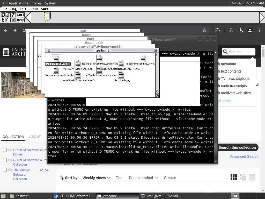The image size is (265, 199).
Task: Click the grow box in testmnt window
Action: (157, 96)
